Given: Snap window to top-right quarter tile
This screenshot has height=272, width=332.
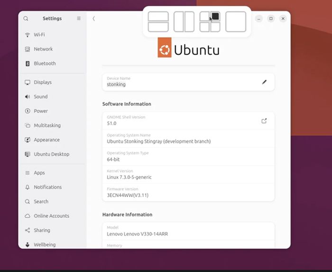Looking at the screenshot, I should 215,16.
